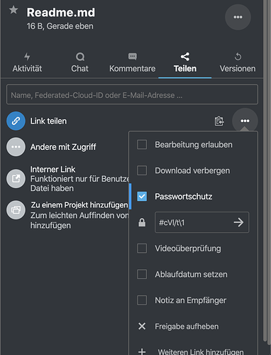The width and height of the screenshot is (271, 355).
Task: Enable Bearbeitung erlauben checkbox
Action: [142, 145]
